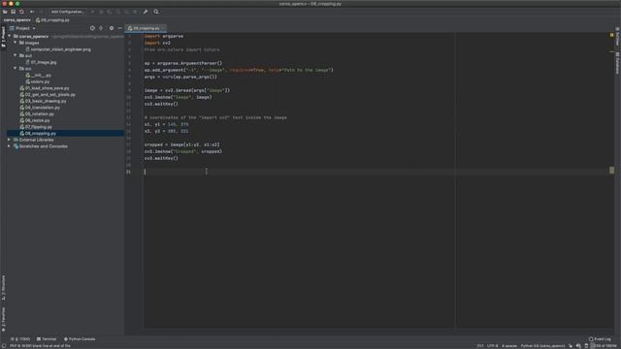Click the Save All toolbar icon
The width and height of the screenshot is (621, 349).
(13, 12)
